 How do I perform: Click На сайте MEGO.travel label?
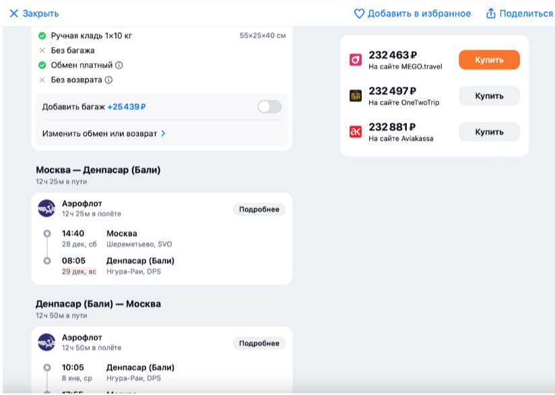coord(405,67)
